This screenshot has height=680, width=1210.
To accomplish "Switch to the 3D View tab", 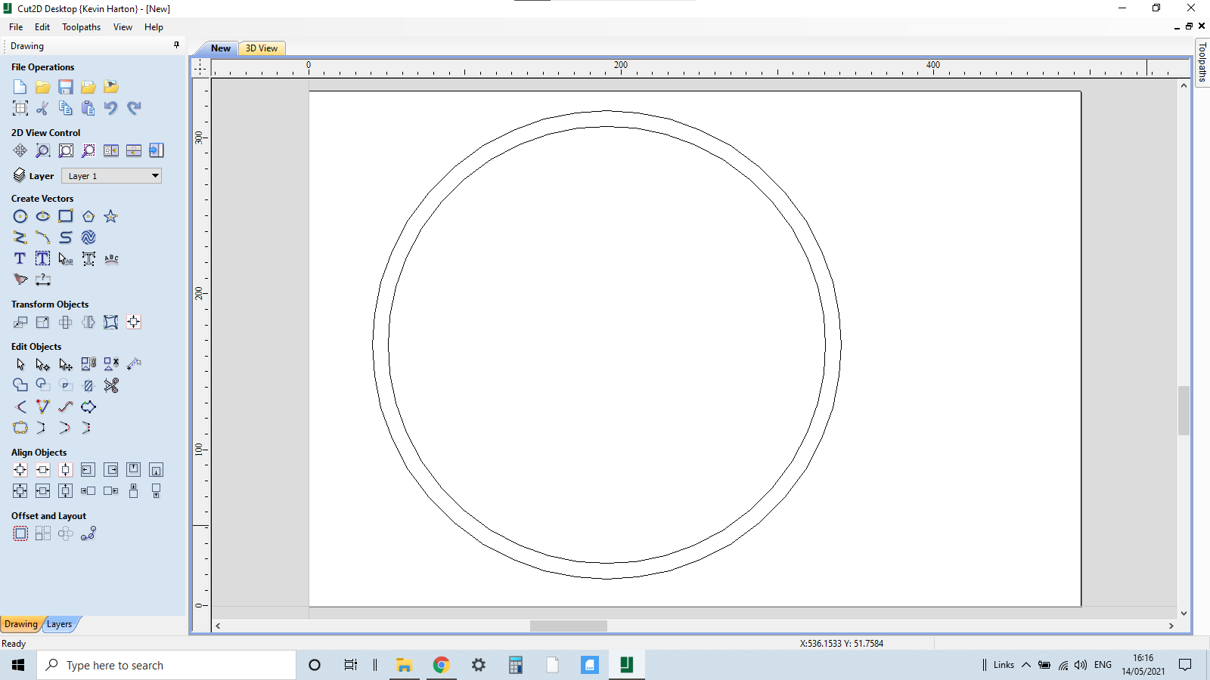I will coord(261,48).
